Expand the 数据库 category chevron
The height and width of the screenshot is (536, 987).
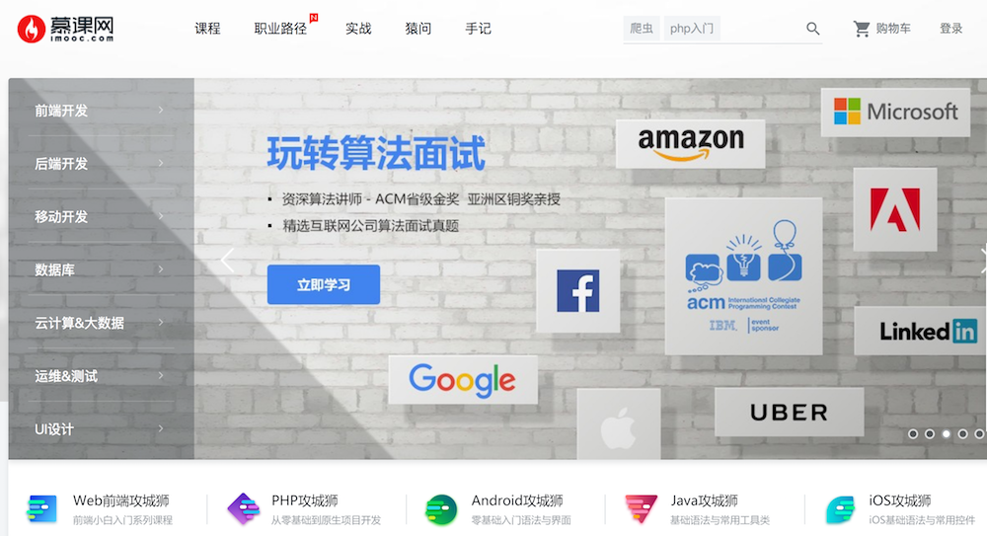161,269
